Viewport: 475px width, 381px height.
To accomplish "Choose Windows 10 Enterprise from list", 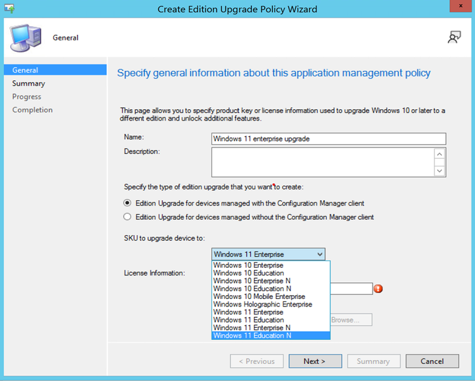I will pyautogui.click(x=271, y=265).
